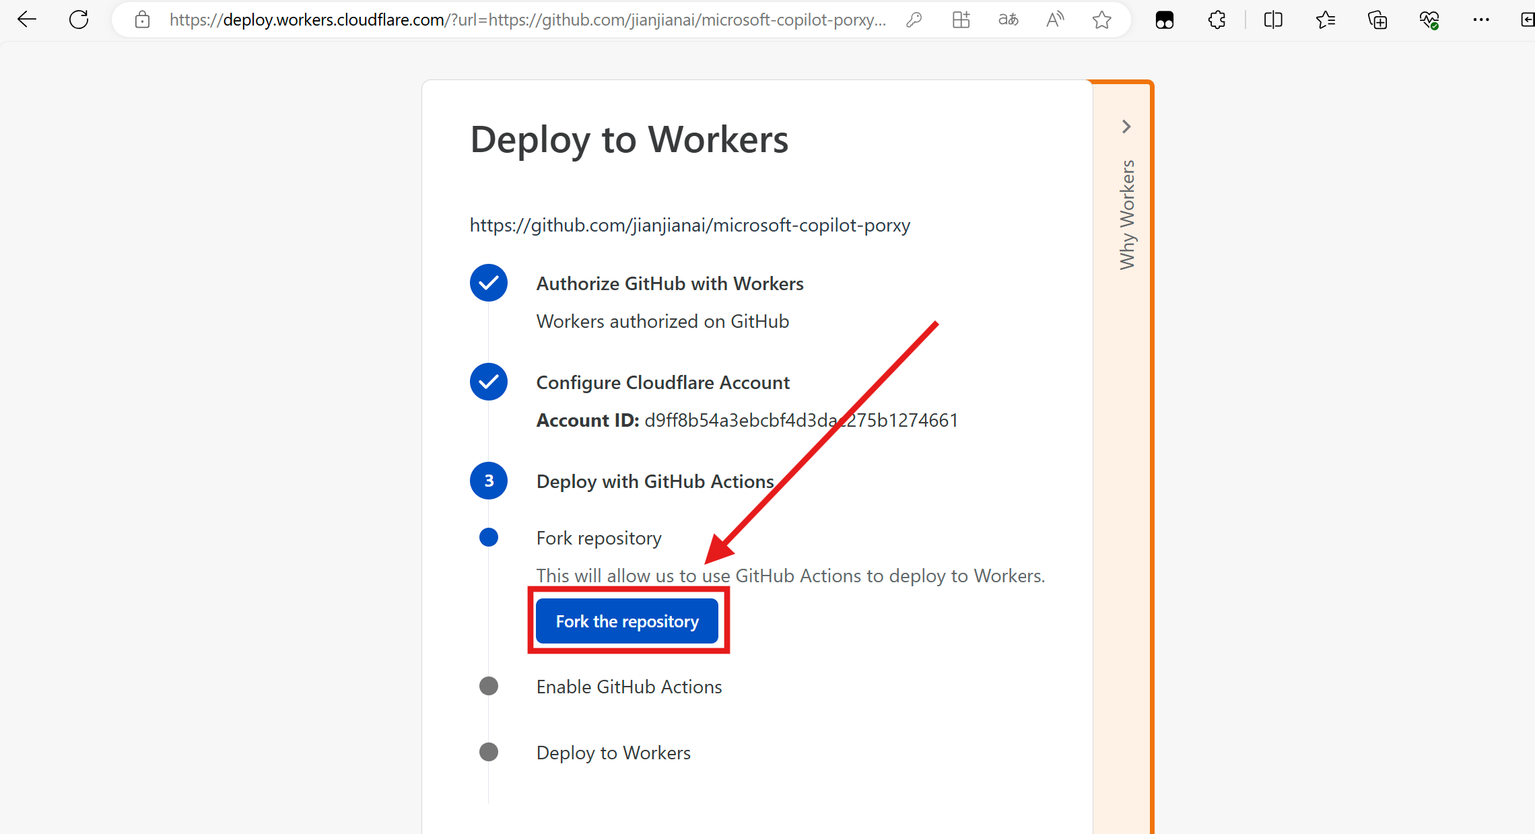Click the app available install icon
Viewport: 1535px width, 834px height.
961,20
